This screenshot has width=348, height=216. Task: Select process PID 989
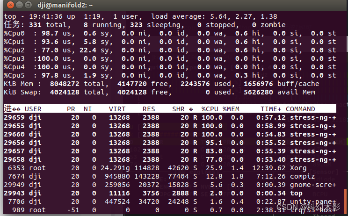(18, 210)
